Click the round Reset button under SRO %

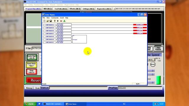(153, 64)
